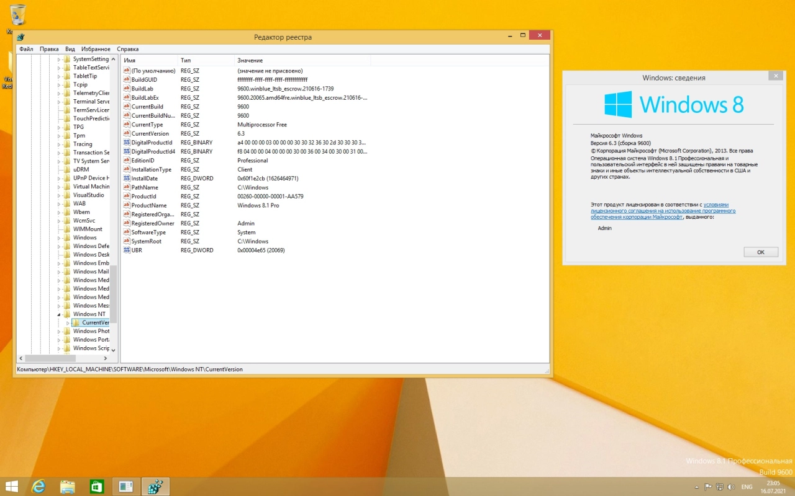Open the Вид menu

click(70, 49)
